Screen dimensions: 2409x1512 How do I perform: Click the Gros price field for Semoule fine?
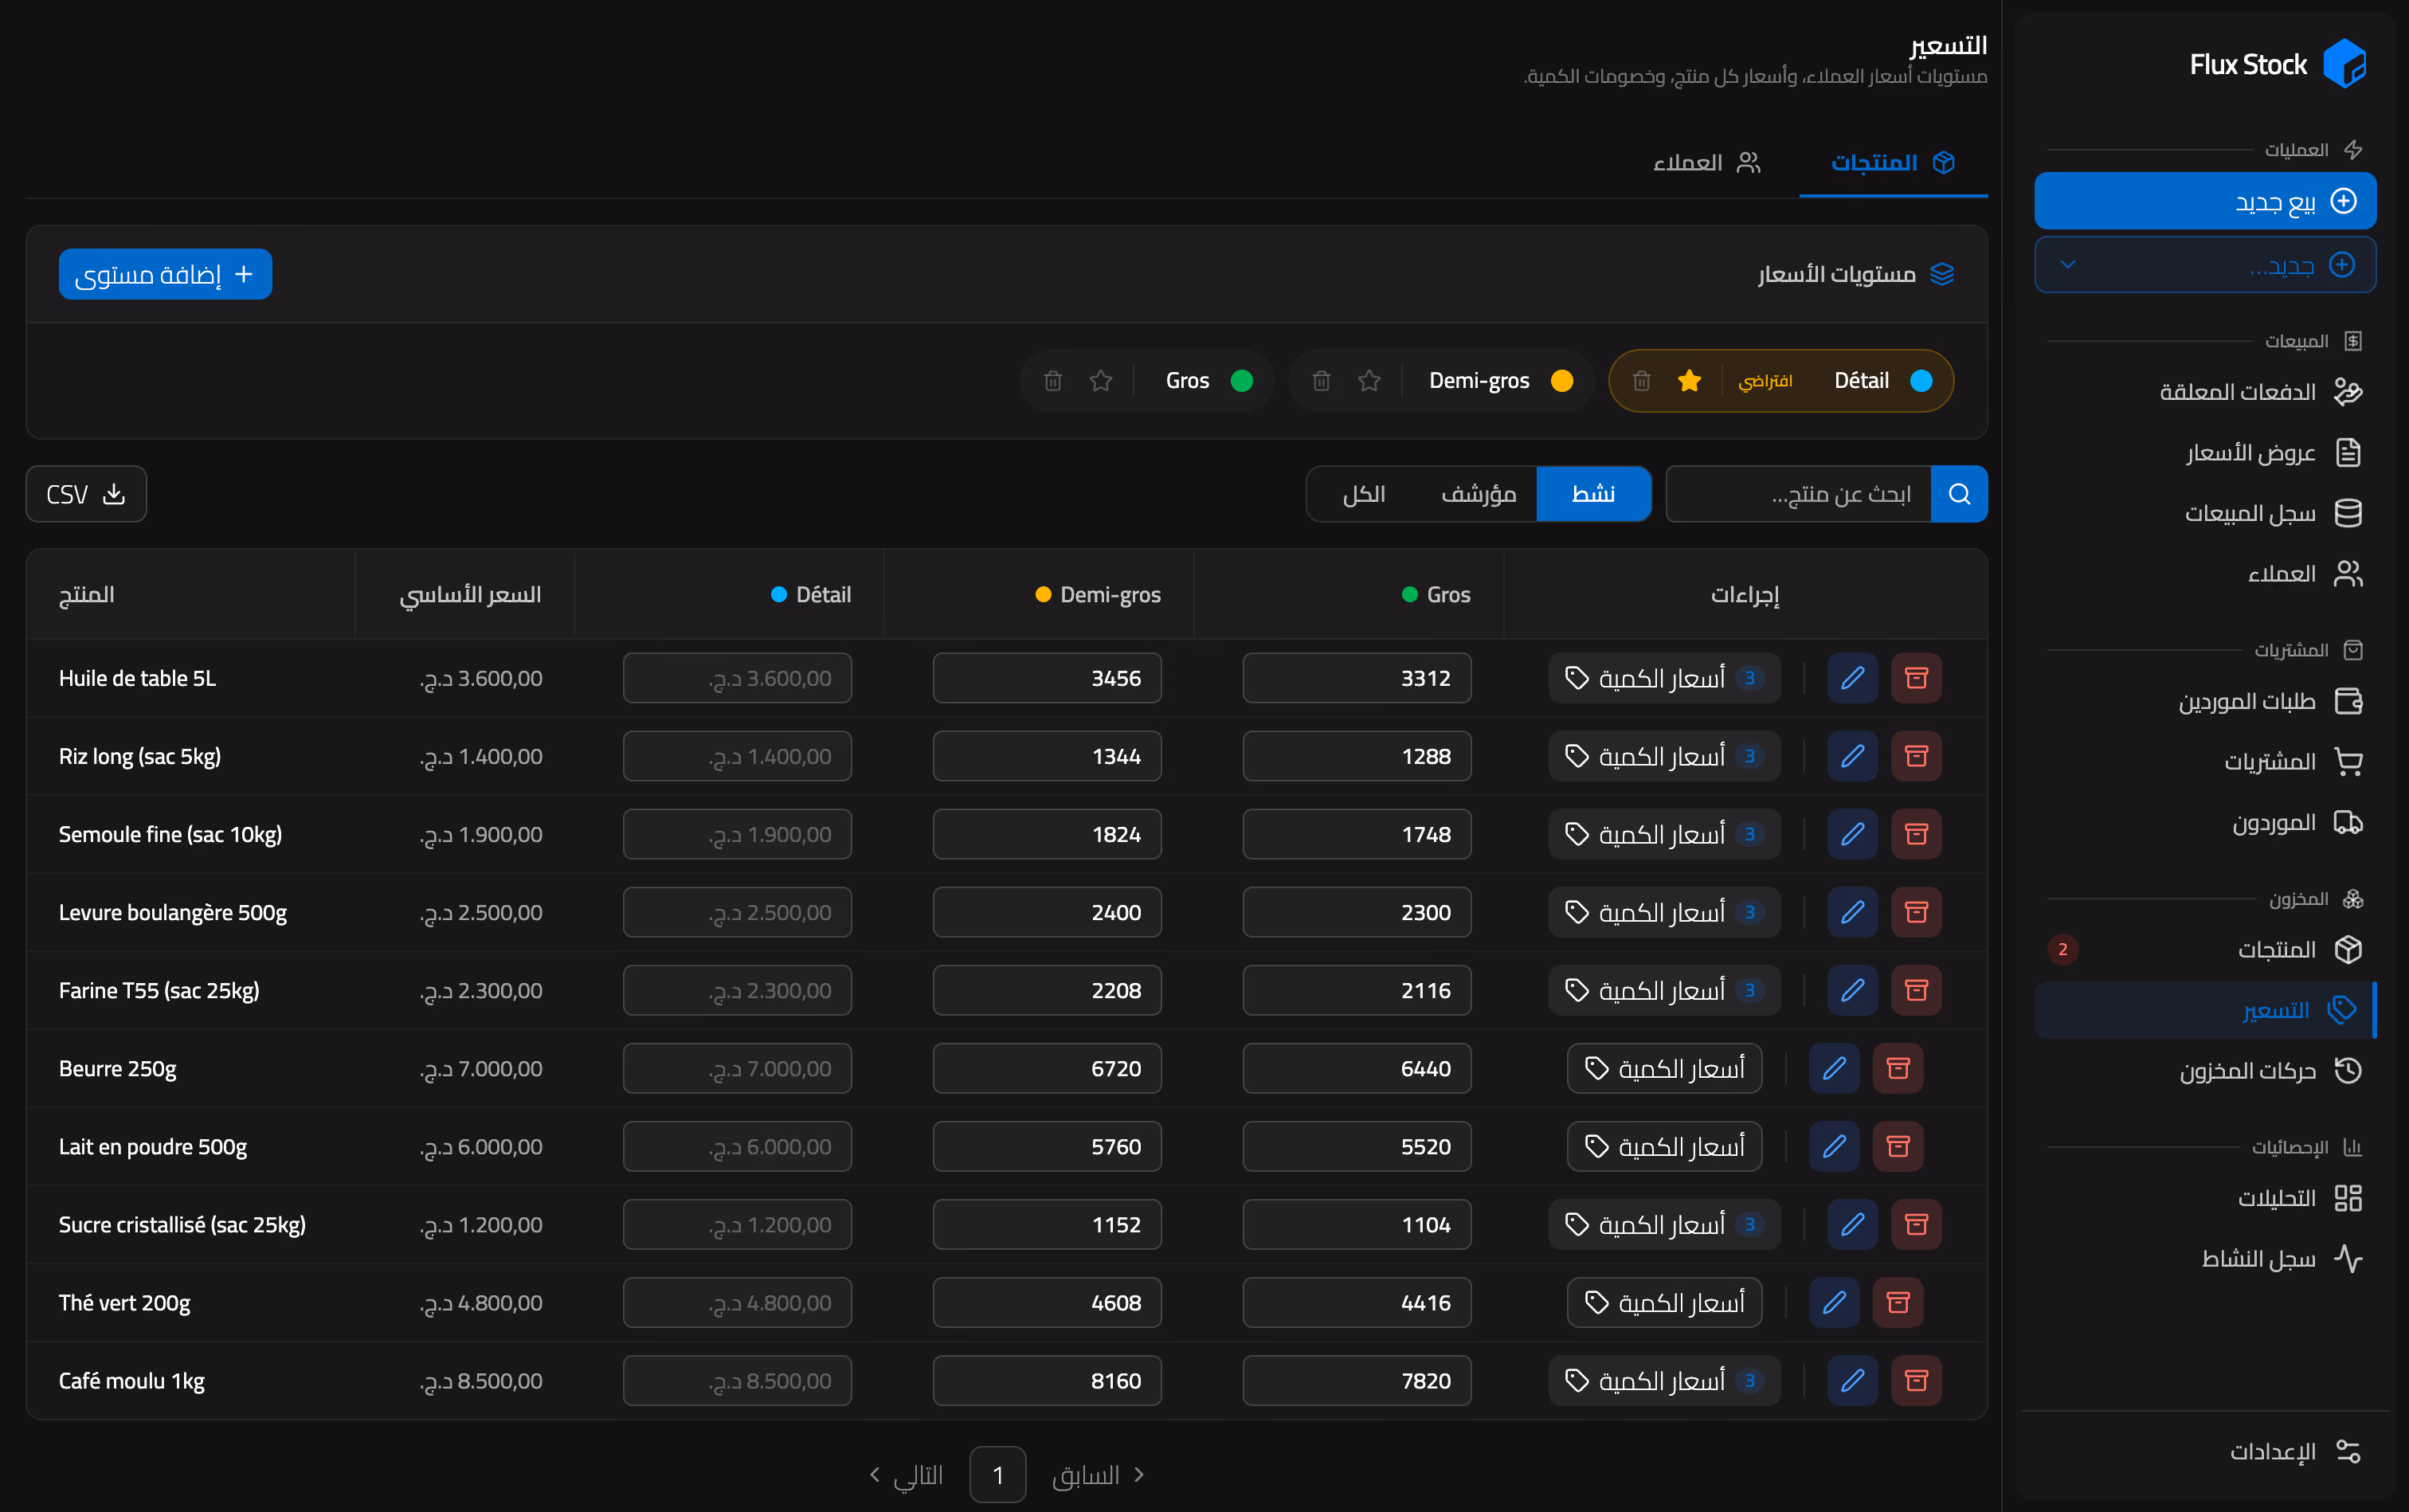[x=1356, y=834]
